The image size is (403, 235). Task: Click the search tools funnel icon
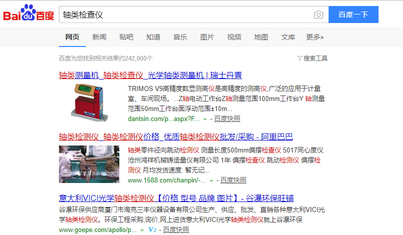[300, 58]
